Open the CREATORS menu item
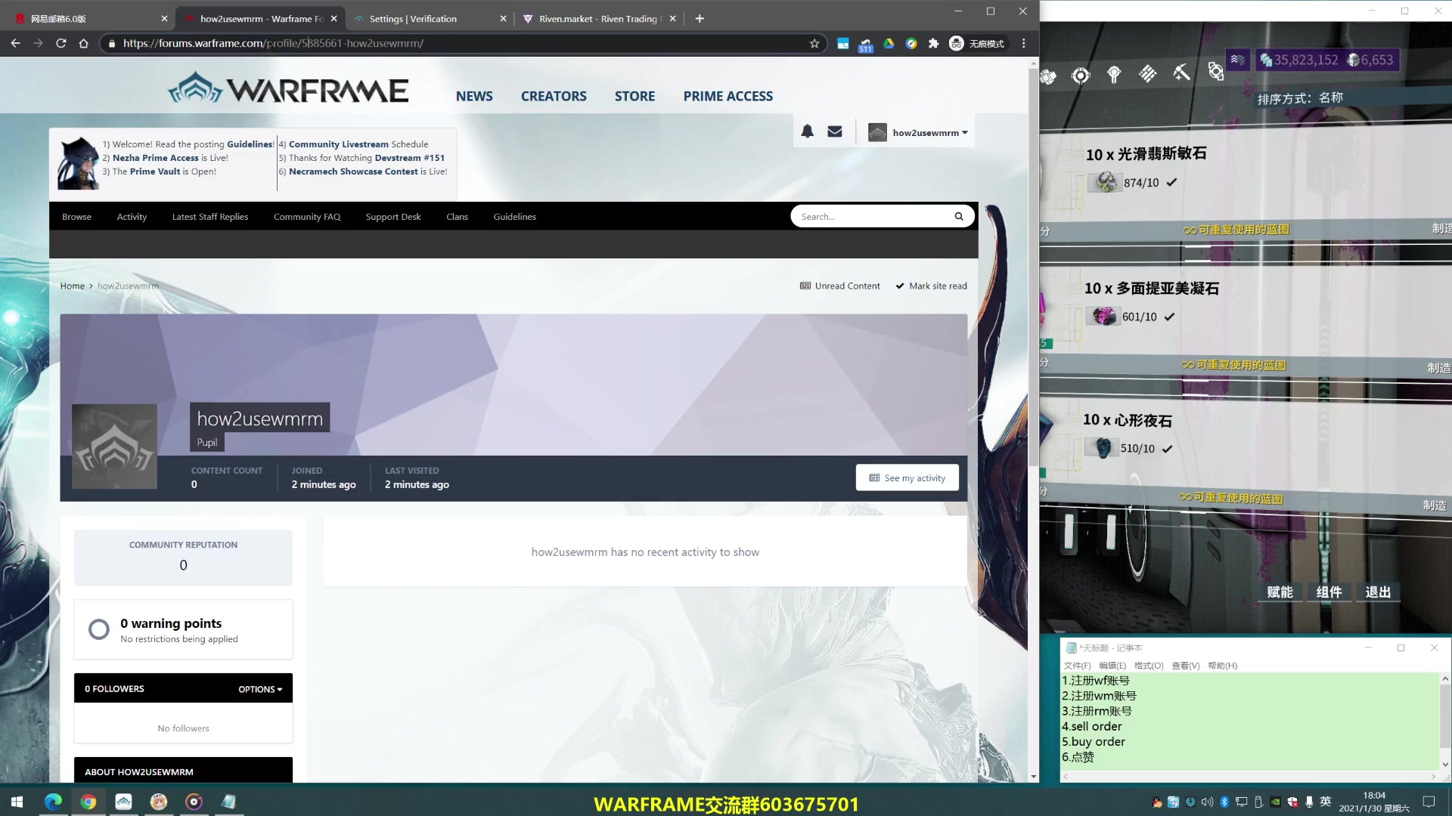Image resolution: width=1452 pixels, height=816 pixels. (x=554, y=96)
